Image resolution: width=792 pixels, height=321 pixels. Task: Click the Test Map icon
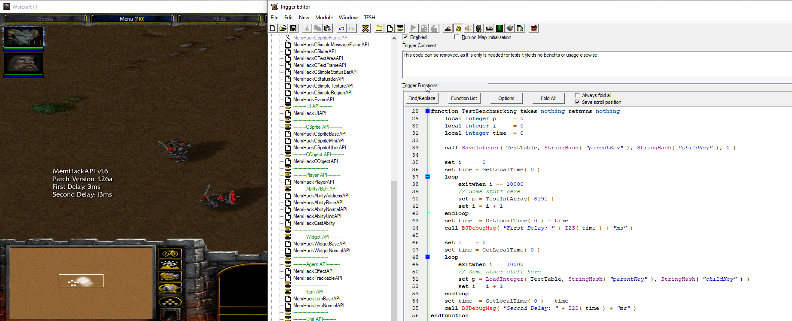pos(534,28)
